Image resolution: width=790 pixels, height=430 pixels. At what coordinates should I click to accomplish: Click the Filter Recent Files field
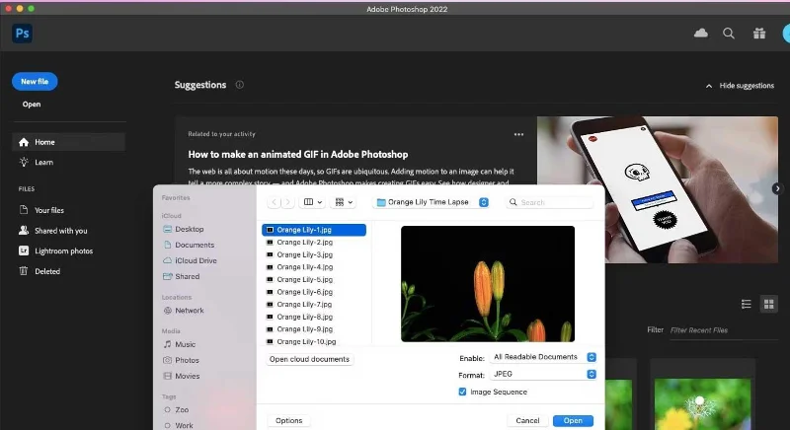pyautogui.click(x=724, y=330)
